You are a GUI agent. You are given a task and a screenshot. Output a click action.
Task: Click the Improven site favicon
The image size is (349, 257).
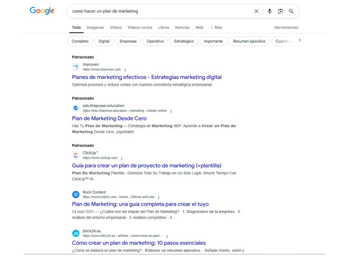76,67
